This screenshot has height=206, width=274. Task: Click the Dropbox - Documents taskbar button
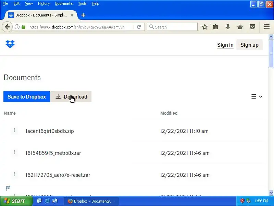point(91,201)
